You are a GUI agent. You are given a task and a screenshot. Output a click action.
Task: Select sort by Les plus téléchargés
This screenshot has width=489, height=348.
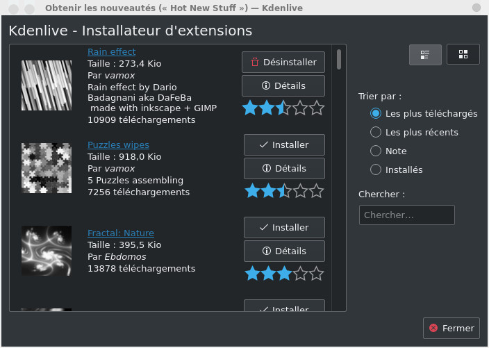click(x=424, y=113)
